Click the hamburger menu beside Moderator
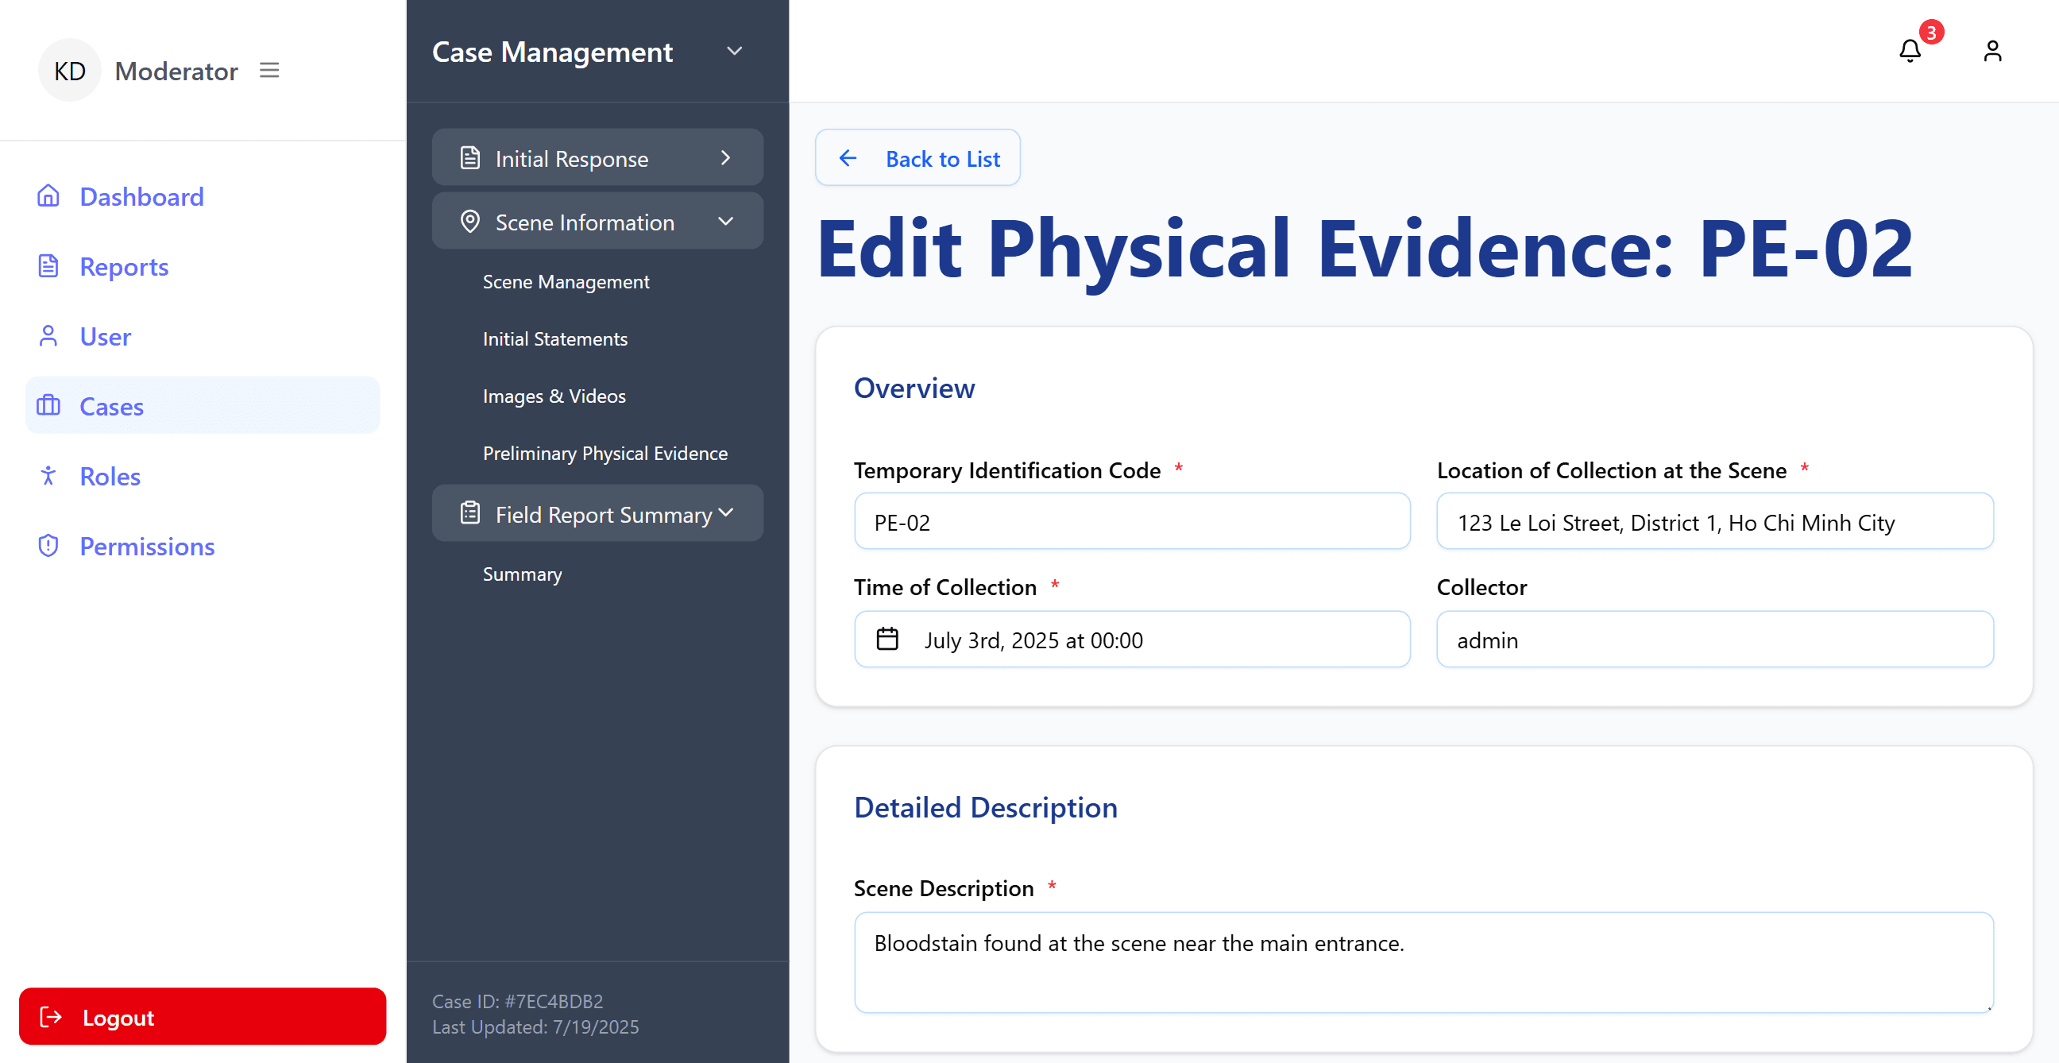Image resolution: width=2059 pixels, height=1063 pixels. point(269,71)
